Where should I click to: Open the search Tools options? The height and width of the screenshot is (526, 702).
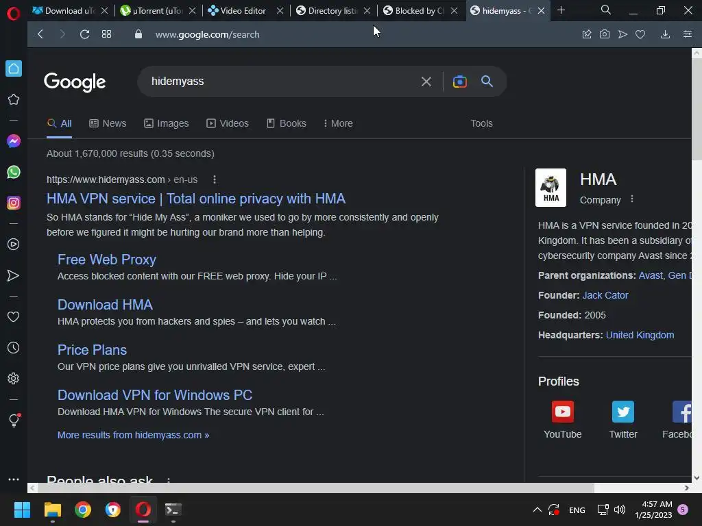click(481, 123)
